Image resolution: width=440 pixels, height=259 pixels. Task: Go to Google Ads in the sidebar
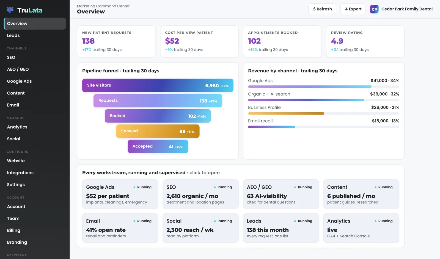(35, 81)
